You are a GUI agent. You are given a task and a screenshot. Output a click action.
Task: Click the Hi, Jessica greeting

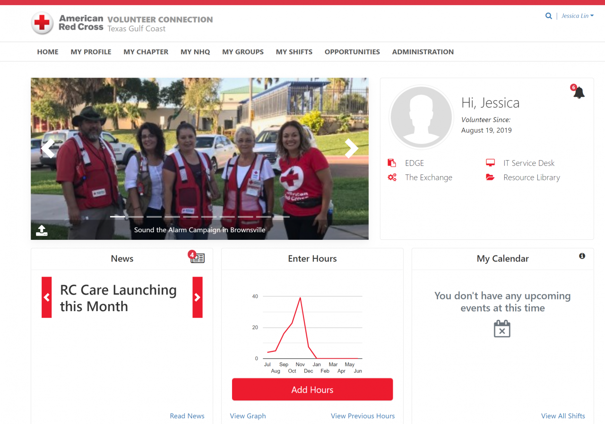(x=490, y=103)
